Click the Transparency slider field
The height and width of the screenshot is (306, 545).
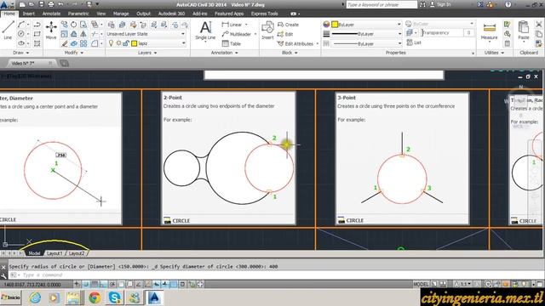click(442, 32)
